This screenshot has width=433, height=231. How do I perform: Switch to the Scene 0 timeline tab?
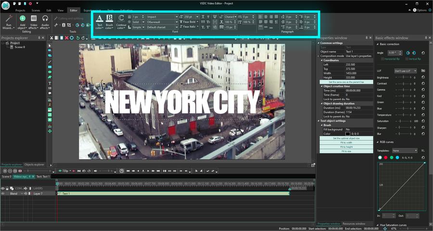7,176
